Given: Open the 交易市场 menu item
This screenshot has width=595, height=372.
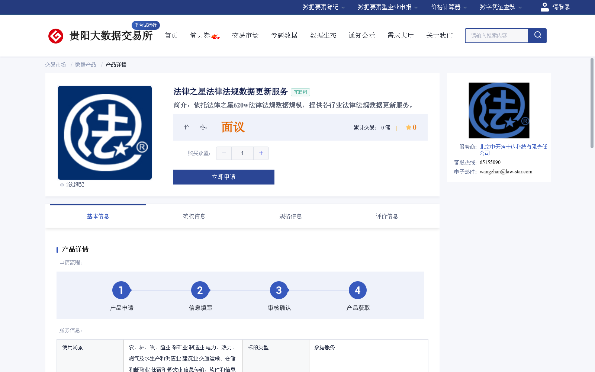Looking at the screenshot, I should pyautogui.click(x=245, y=35).
